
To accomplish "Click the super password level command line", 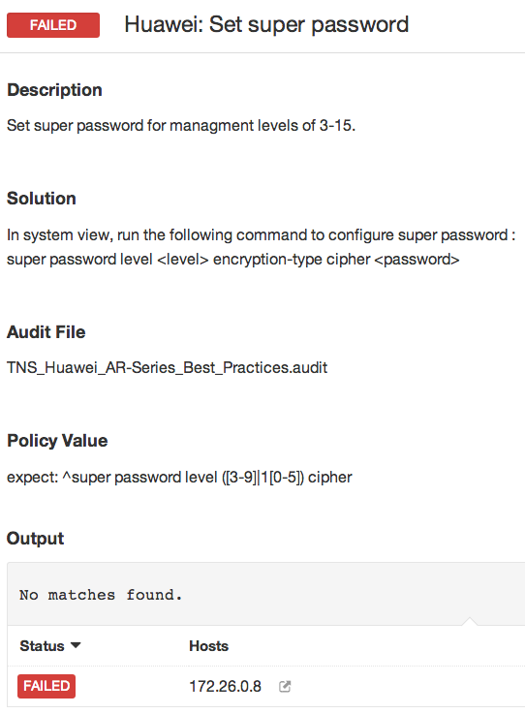I will point(233,260).
